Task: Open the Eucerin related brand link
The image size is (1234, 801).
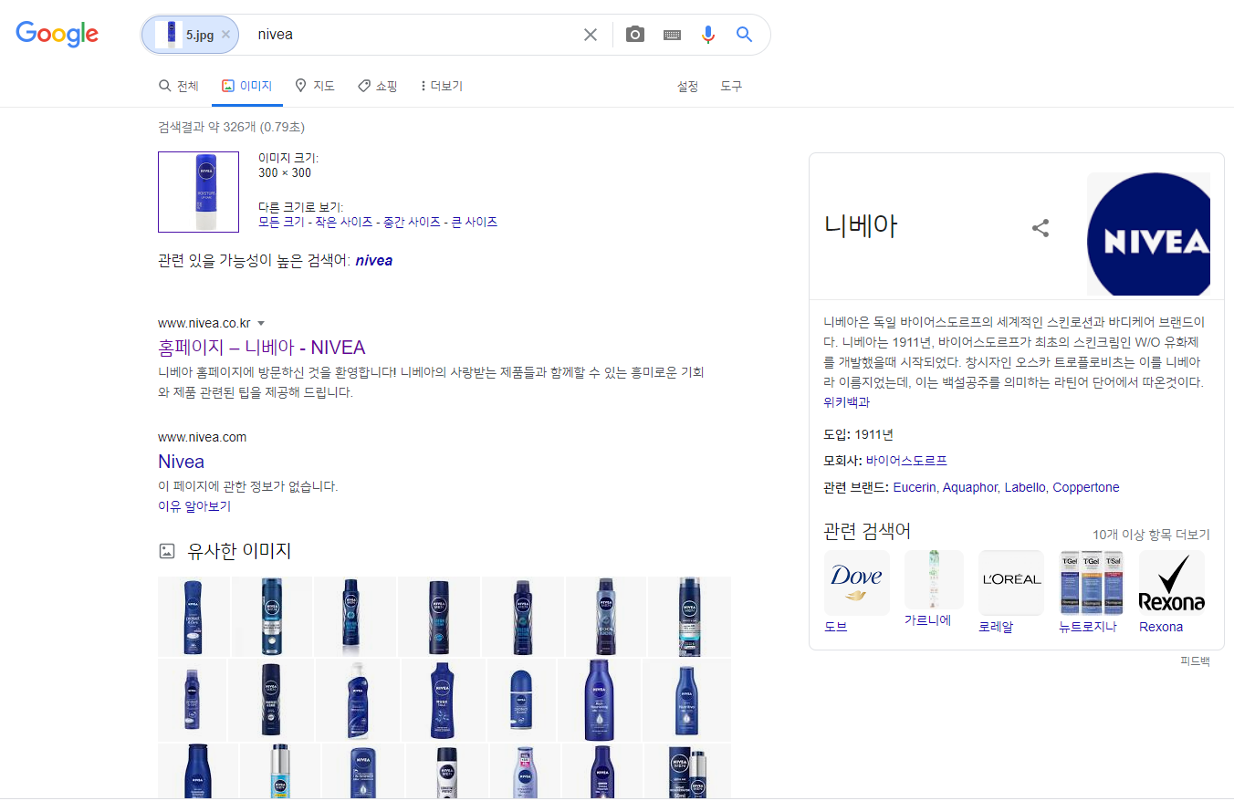Action: point(915,487)
